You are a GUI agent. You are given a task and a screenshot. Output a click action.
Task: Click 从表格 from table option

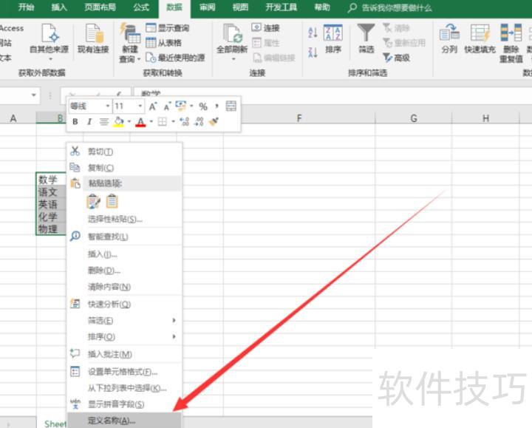pos(163,43)
